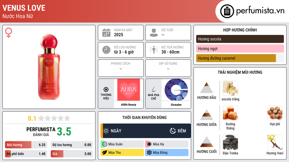Click the Givaudan perfumer name link
This screenshot has width=289, height=162.
tap(176, 105)
